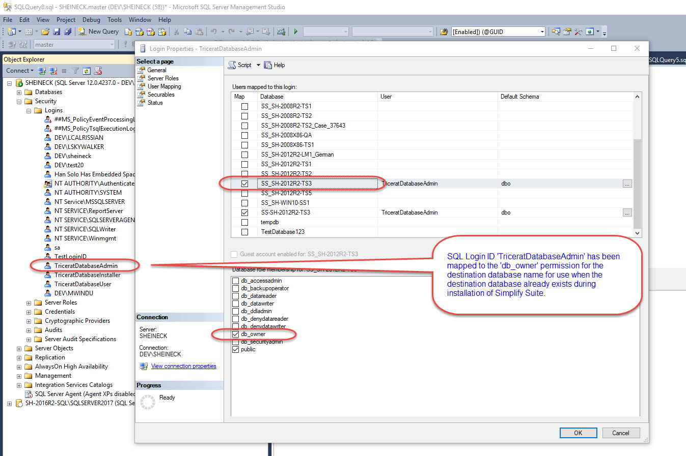
Task: Enable the db_datareader role checkbox
Action: pyautogui.click(x=235, y=296)
